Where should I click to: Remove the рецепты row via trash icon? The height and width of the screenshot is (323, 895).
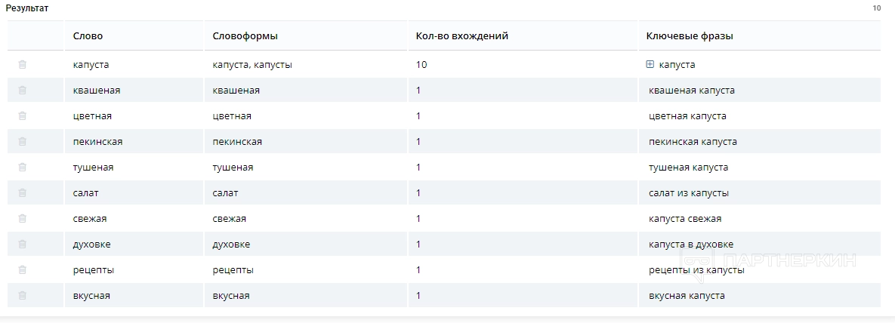(23, 270)
